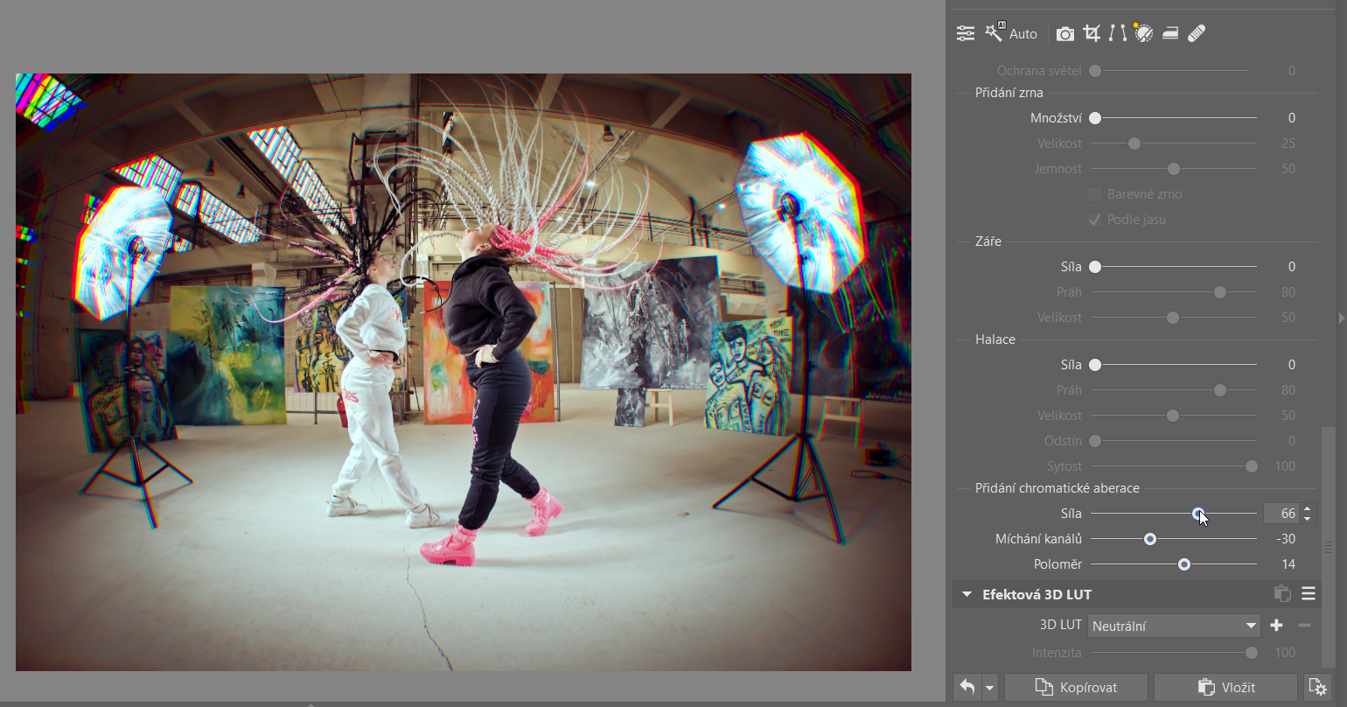The image size is (1347, 707).
Task: Select the bandage retouch tool
Action: click(1197, 33)
